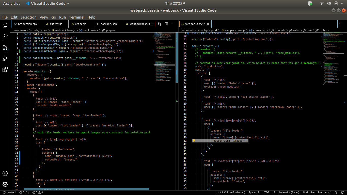This screenshot has width=347, height=195.
Task: Open the Search view
Action: 5,36
